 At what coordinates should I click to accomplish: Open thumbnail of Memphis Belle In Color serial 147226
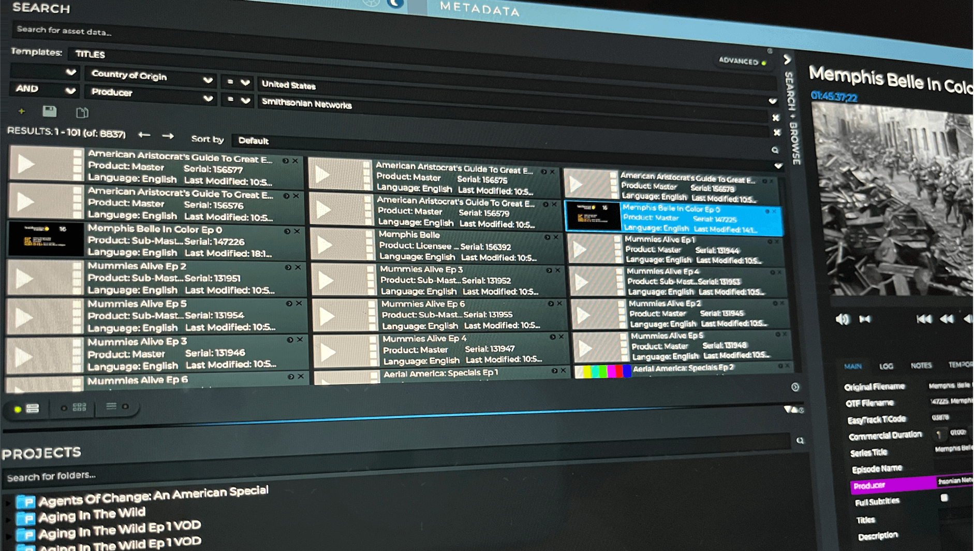click(x=46, y=239)
